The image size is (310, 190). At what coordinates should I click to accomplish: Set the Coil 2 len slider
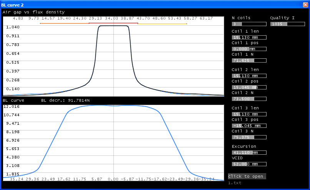[249, 76]
